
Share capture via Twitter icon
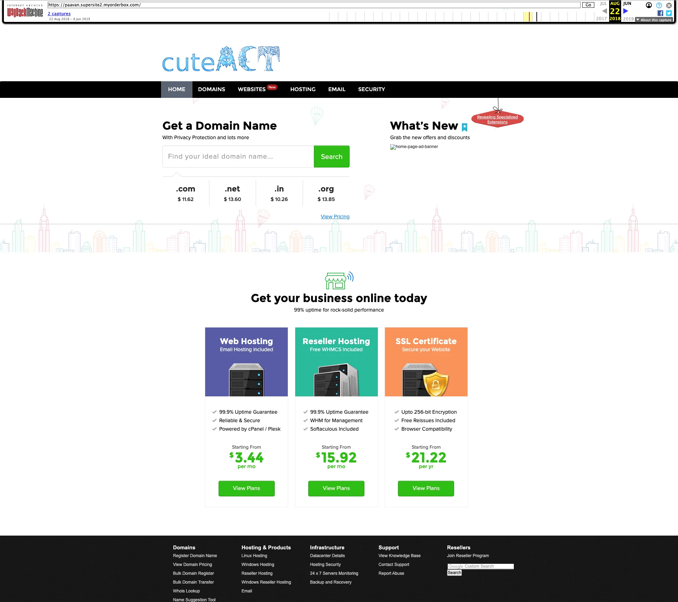click(x=669, y=13)
